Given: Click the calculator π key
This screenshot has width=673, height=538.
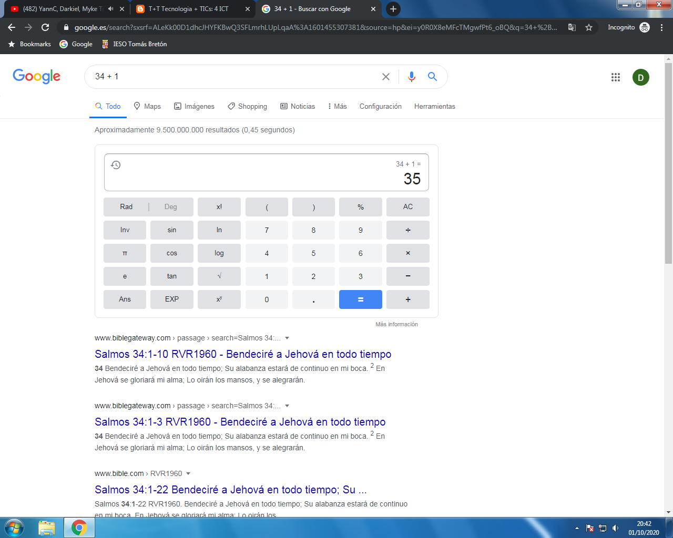Looking at the screenshot, I should pyautogui.click(x=125, y=253).
